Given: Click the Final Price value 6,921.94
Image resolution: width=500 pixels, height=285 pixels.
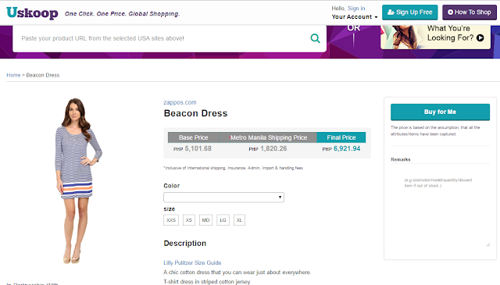Looking at the screenshot, I should (x=347, y=148).
